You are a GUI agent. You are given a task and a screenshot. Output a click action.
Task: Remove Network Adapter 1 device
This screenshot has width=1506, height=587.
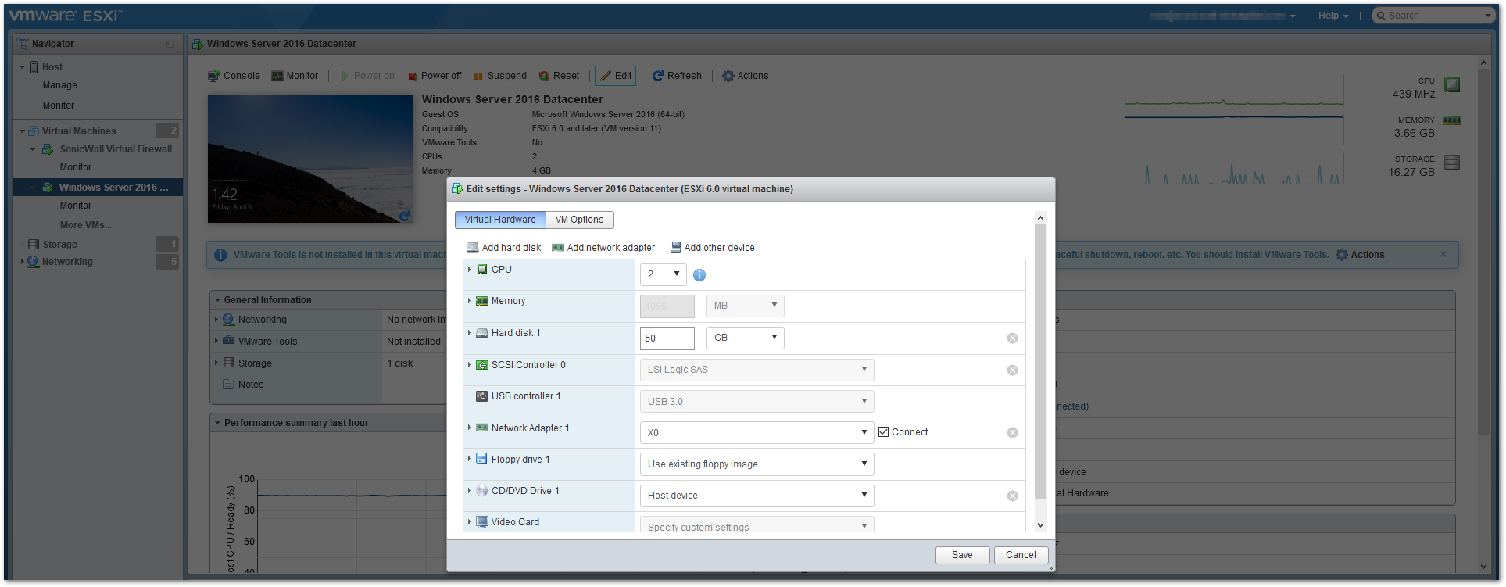[x=1012, y=433]
